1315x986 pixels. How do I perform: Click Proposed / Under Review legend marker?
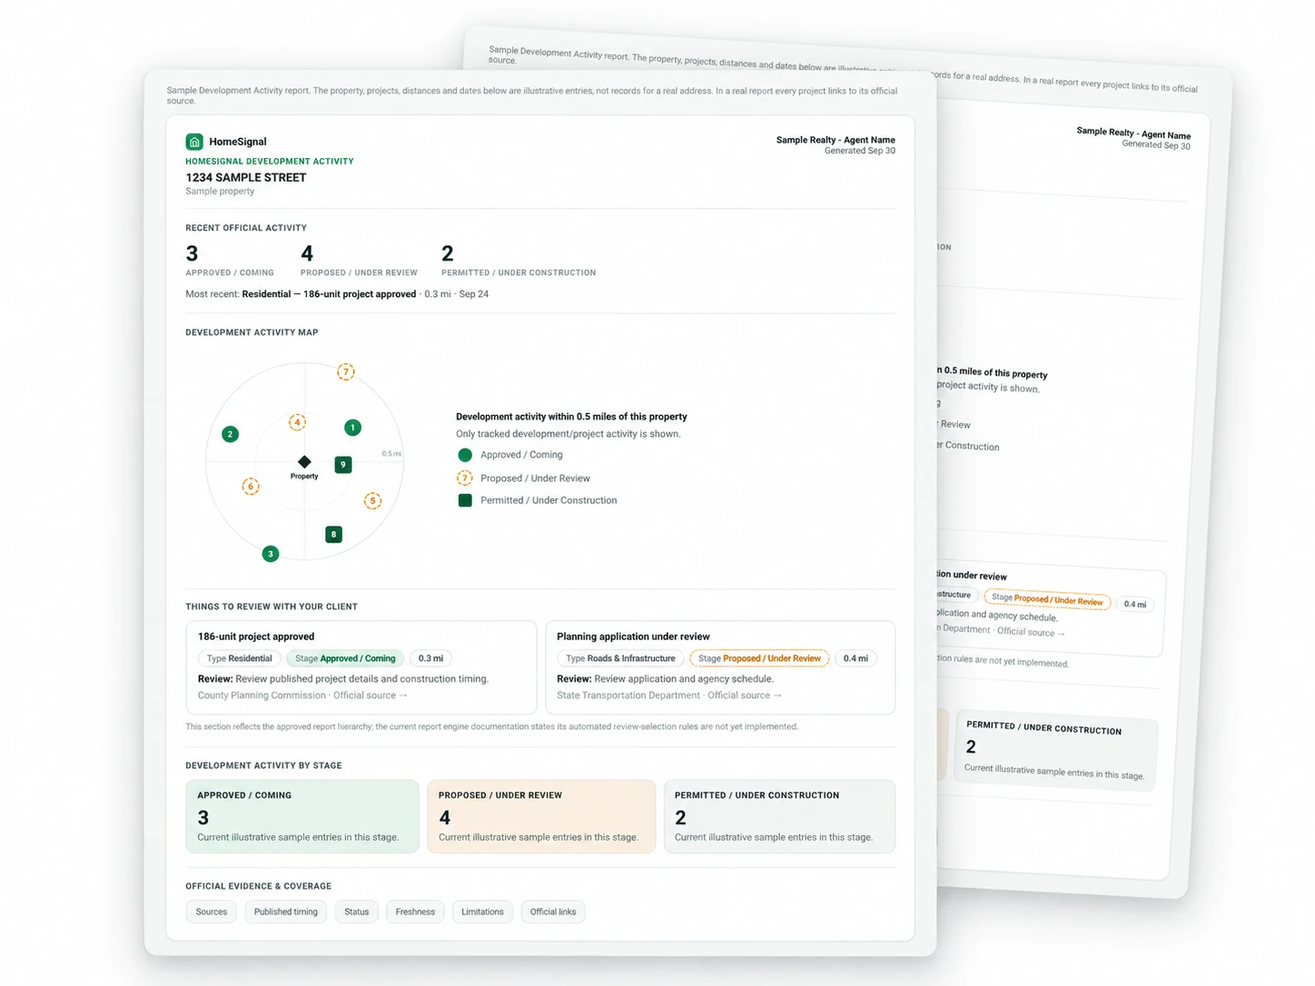coord(465,478)
